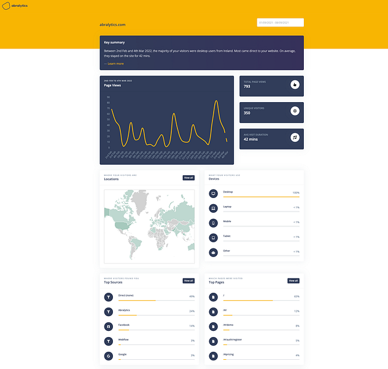
Task: Click the abralytics logo
Action: (x=15, y=6)
